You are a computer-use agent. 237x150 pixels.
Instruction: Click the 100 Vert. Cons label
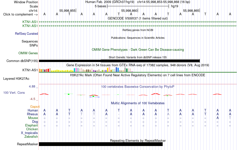click(14, 92)
